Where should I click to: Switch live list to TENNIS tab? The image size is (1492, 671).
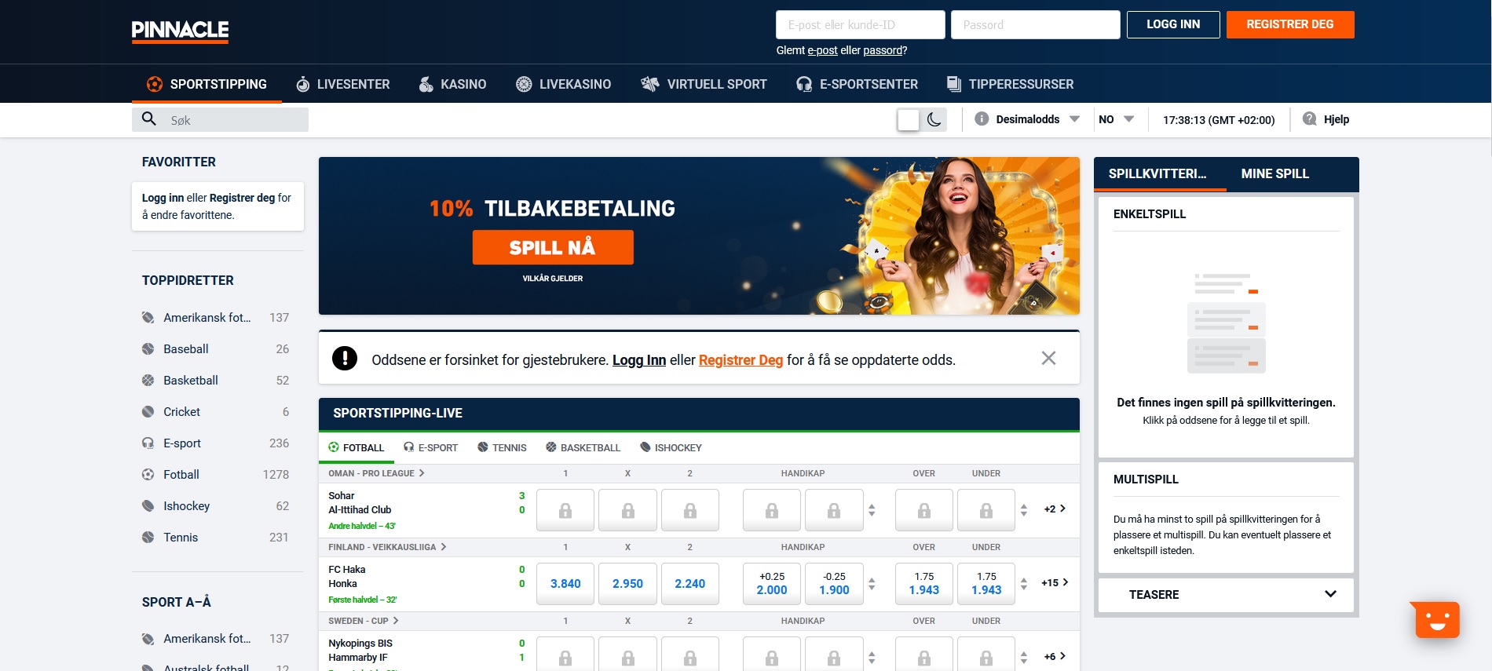tap(502, 447)
